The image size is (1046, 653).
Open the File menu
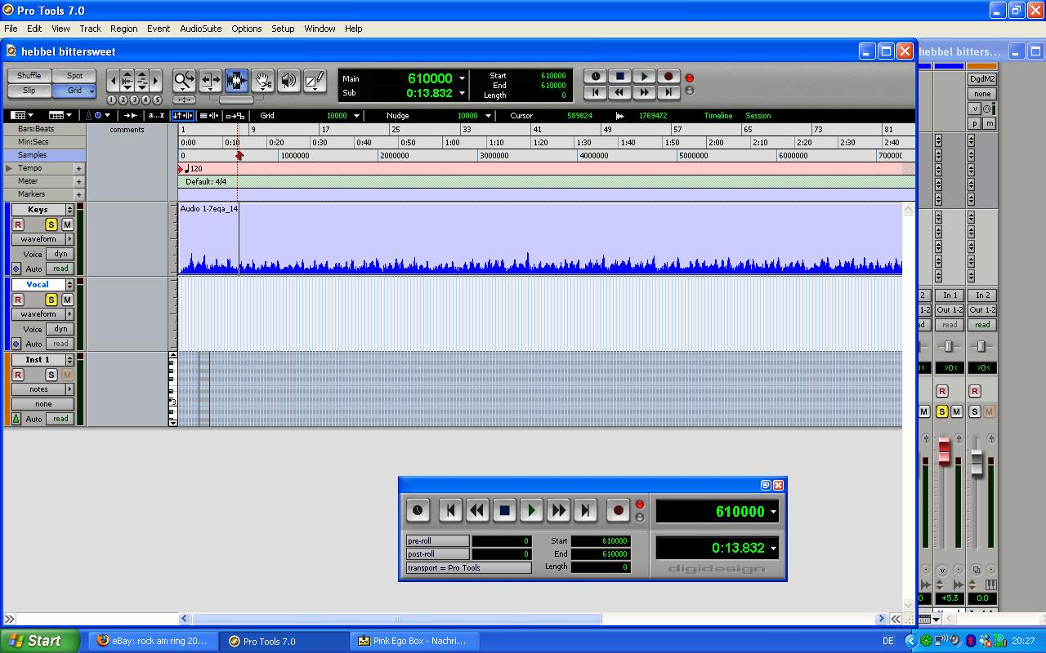(x=11, y=29)
